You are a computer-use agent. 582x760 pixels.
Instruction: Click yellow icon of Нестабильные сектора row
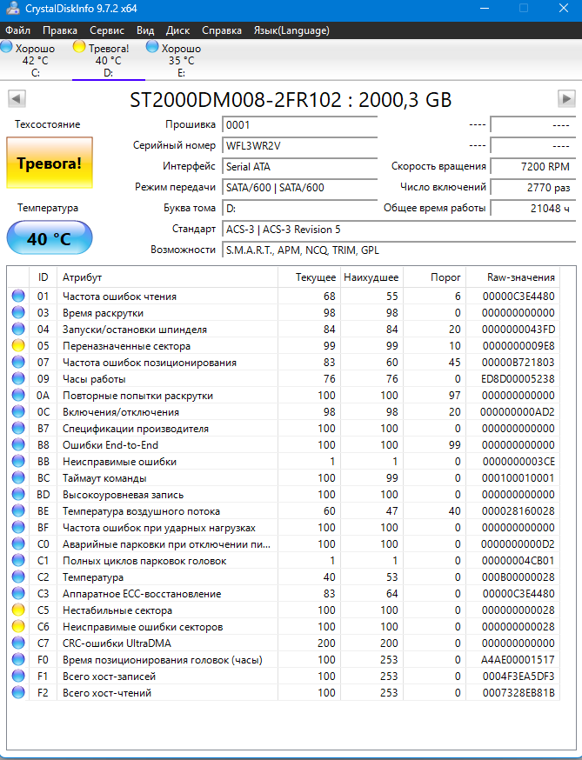click(x=18, y=610)
